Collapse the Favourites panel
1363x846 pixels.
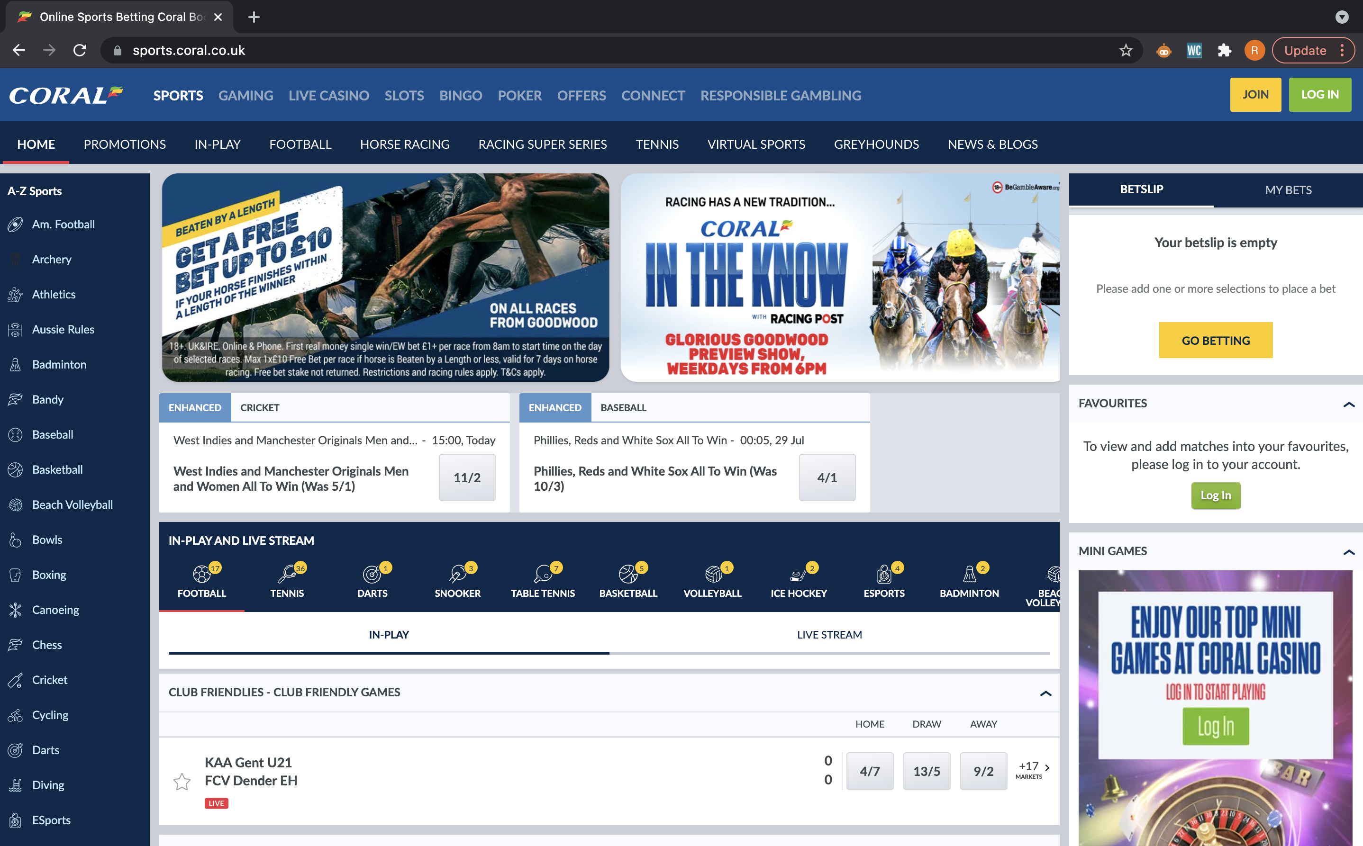(1349, 404)
